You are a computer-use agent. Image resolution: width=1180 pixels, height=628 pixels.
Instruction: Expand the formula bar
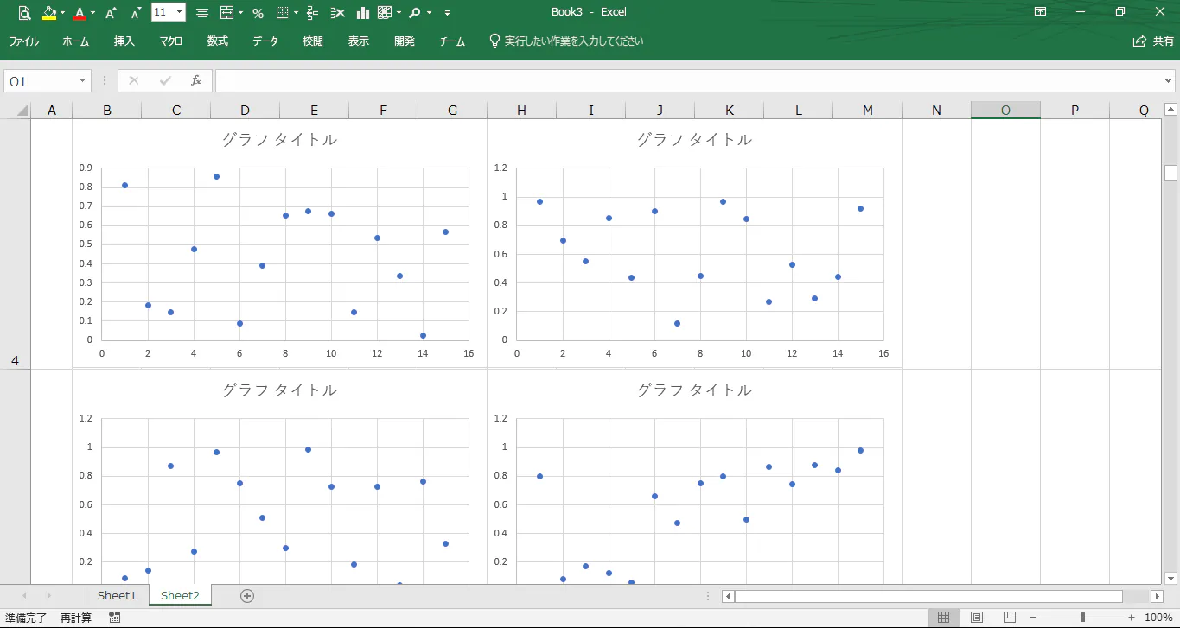pos(1169,80)
